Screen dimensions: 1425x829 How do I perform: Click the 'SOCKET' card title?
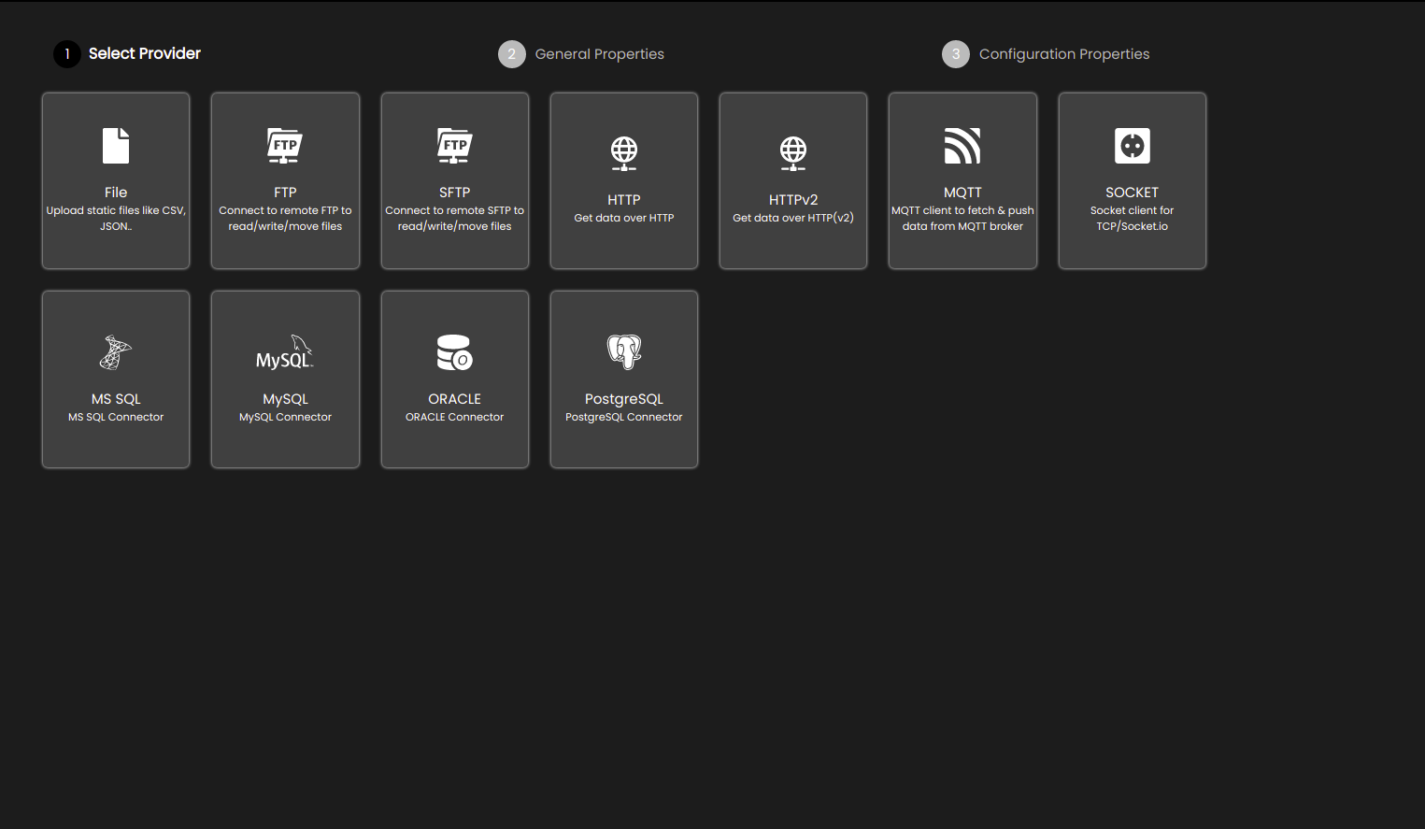tap(1133, 193)
